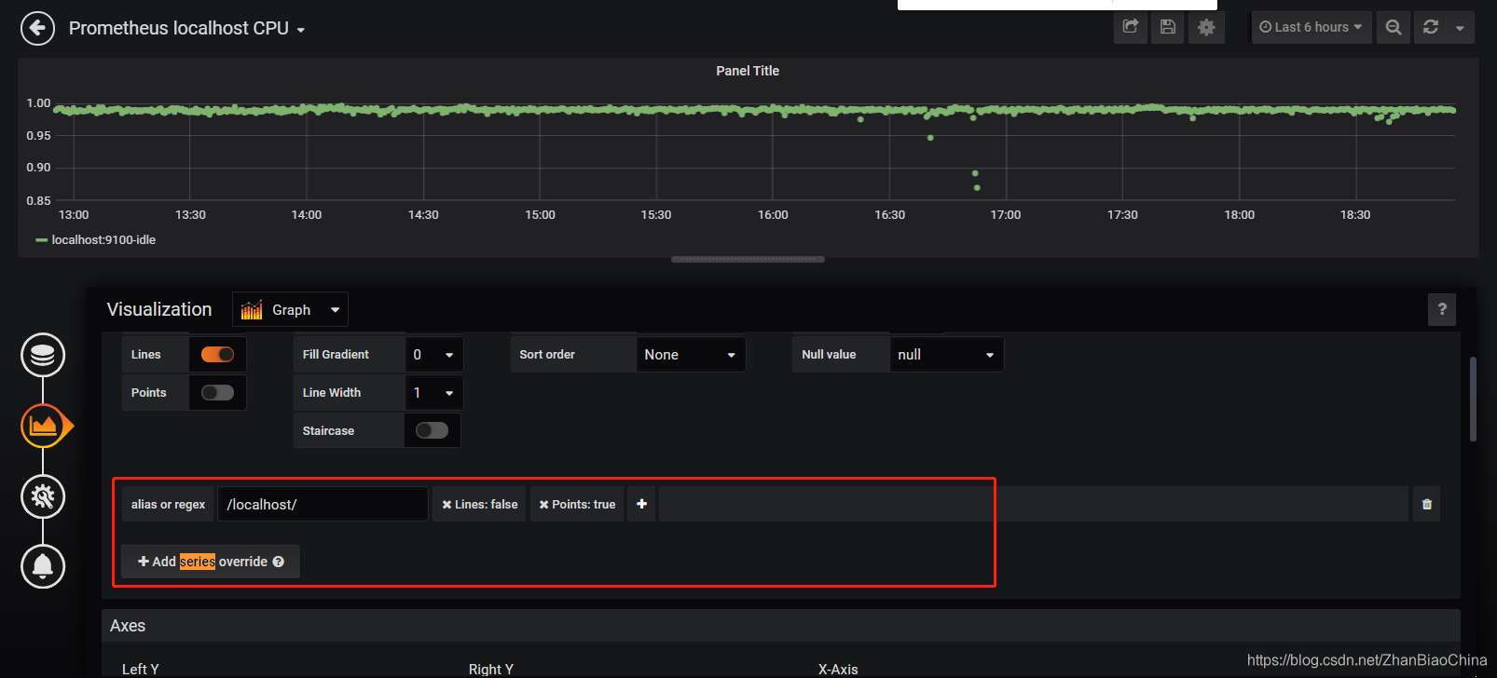Click the editor vertical scrollbar
The image size is (1497, 678).
click(1473, 399)
